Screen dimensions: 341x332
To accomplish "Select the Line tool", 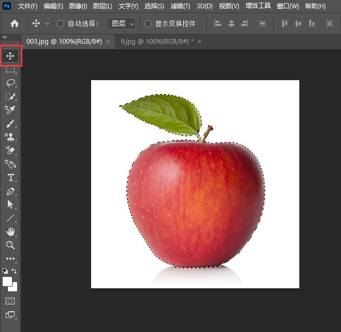I will click(10, 218).
